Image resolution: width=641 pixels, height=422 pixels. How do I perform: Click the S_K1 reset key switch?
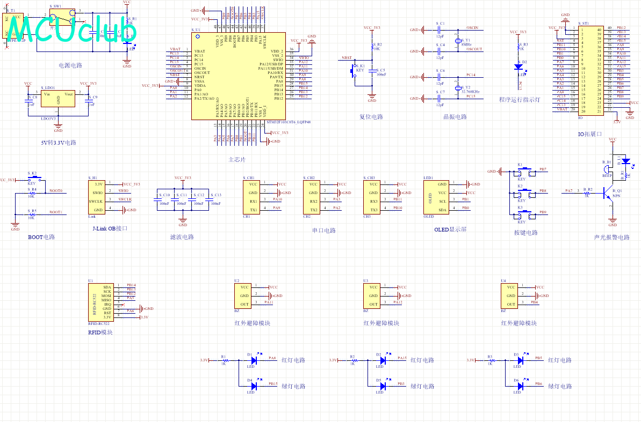(x=354, y=72)
